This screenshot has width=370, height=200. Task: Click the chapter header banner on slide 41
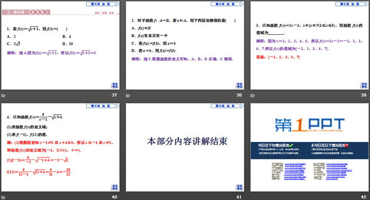pyautogui.click(x=227, y=106)
